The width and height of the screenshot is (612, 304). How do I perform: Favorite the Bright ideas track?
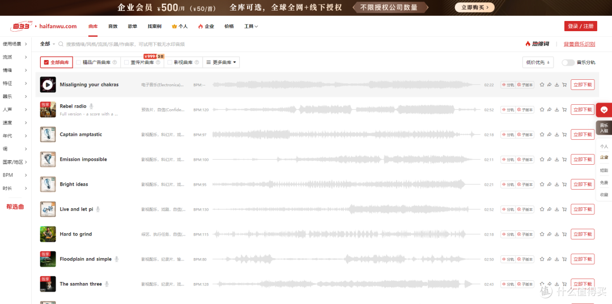tap(542, 185)
